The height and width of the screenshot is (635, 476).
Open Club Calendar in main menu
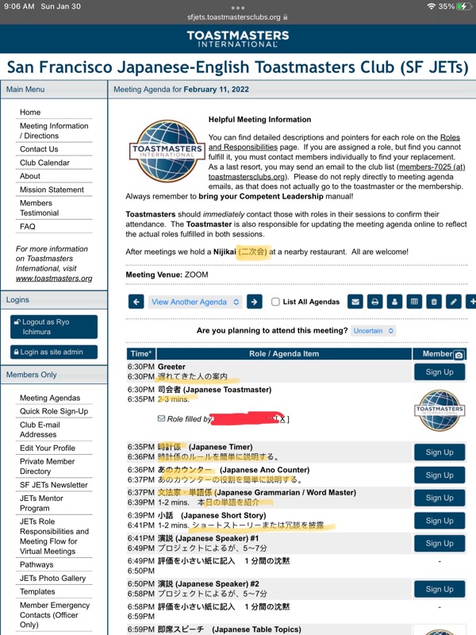(x=44, y=163)
